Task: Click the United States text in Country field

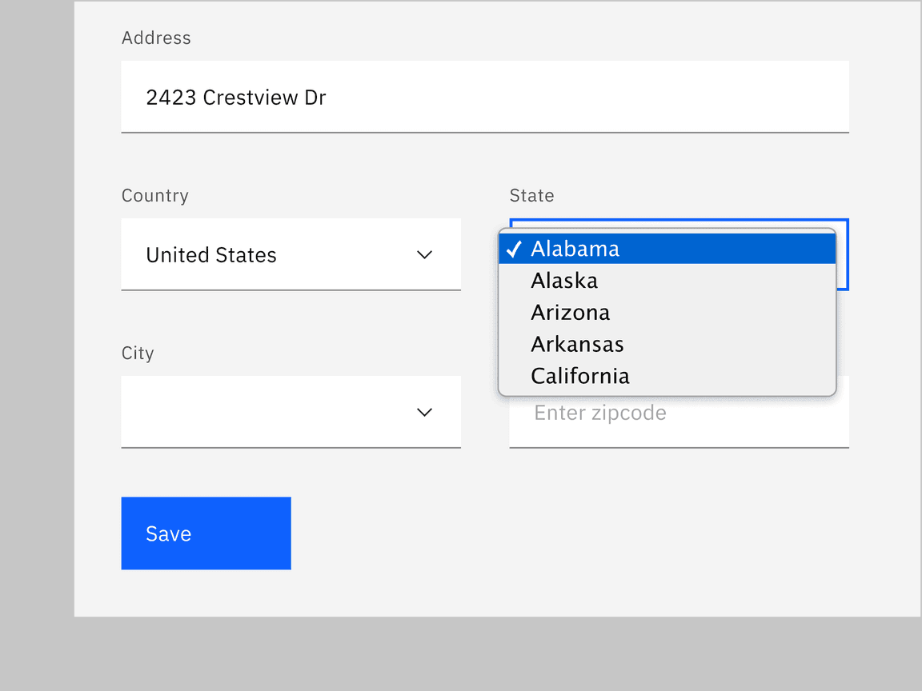Action: [210, 255]
